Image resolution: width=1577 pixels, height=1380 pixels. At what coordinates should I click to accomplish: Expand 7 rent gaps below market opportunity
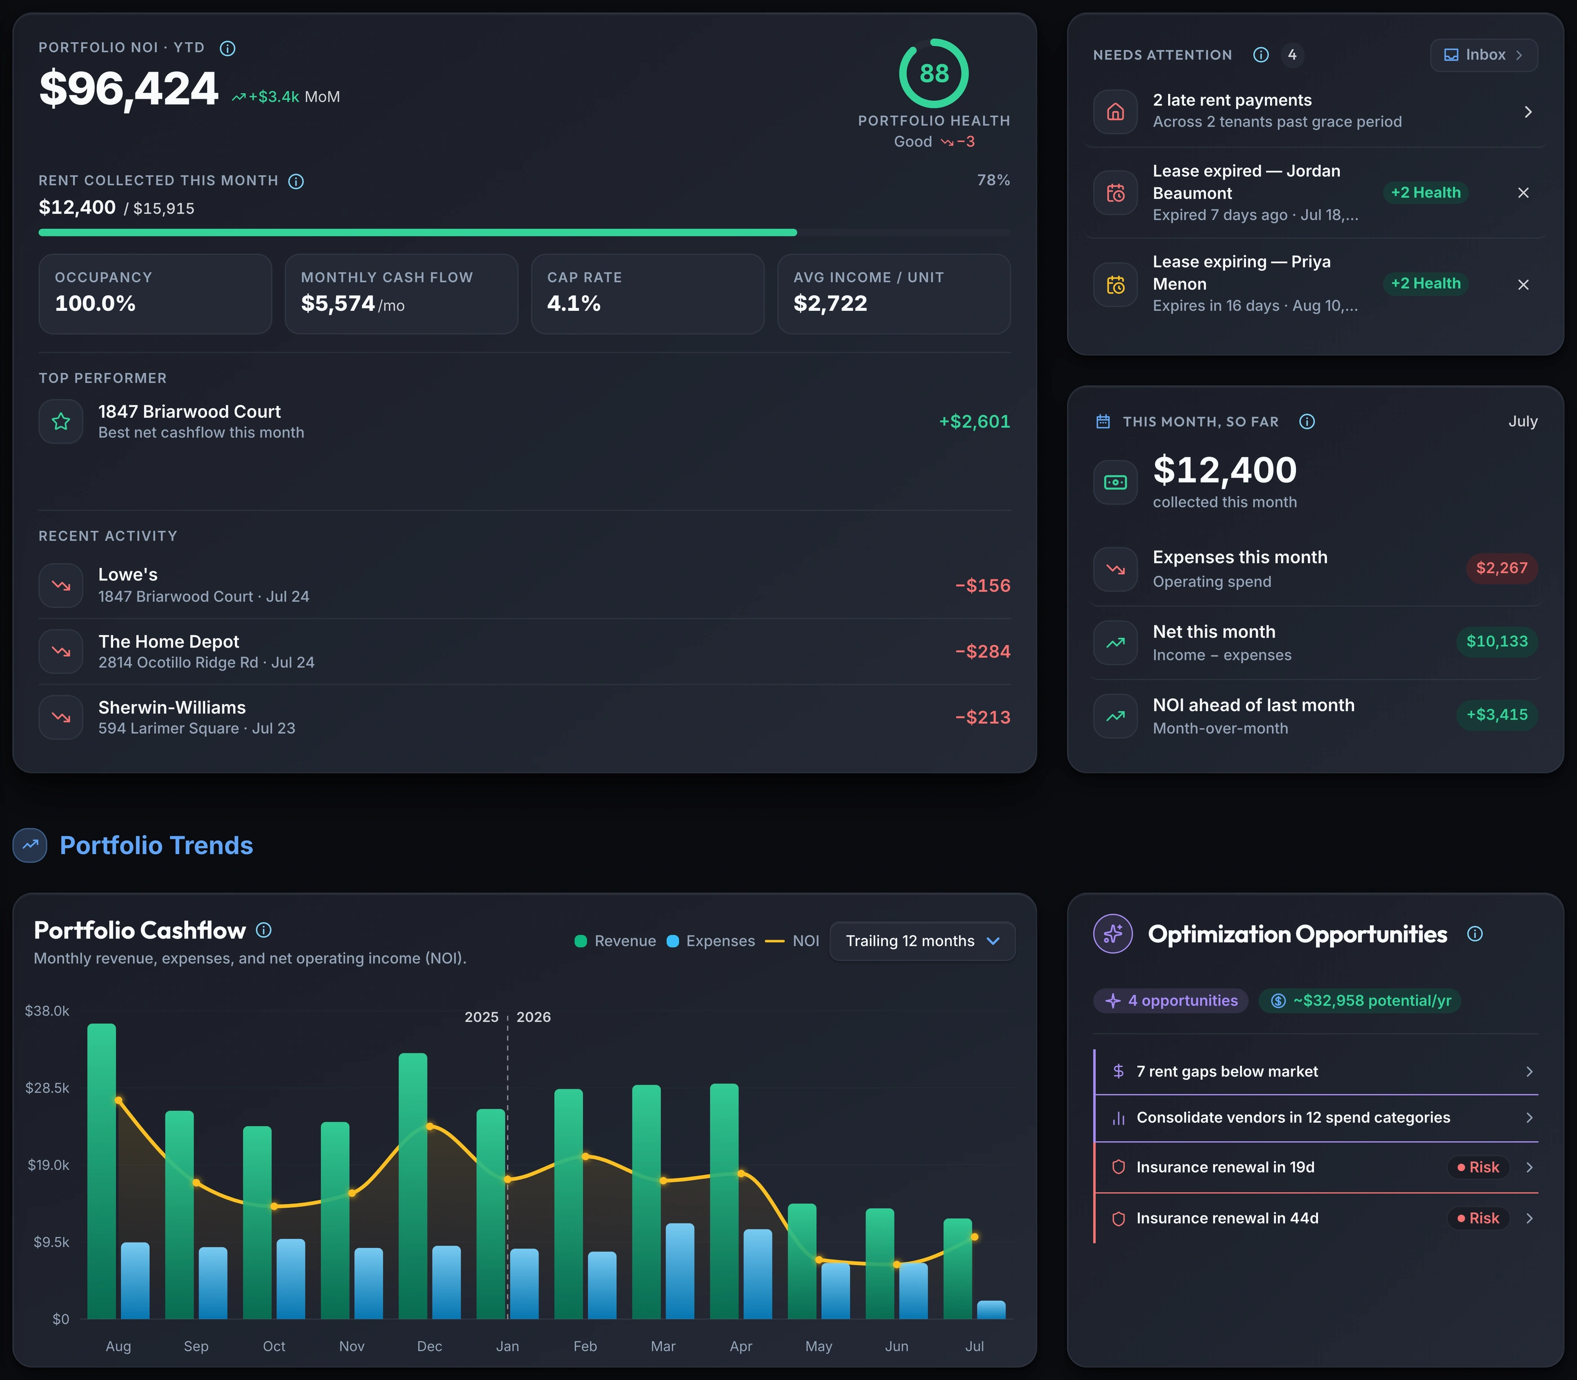[x=1316, y=1071]
